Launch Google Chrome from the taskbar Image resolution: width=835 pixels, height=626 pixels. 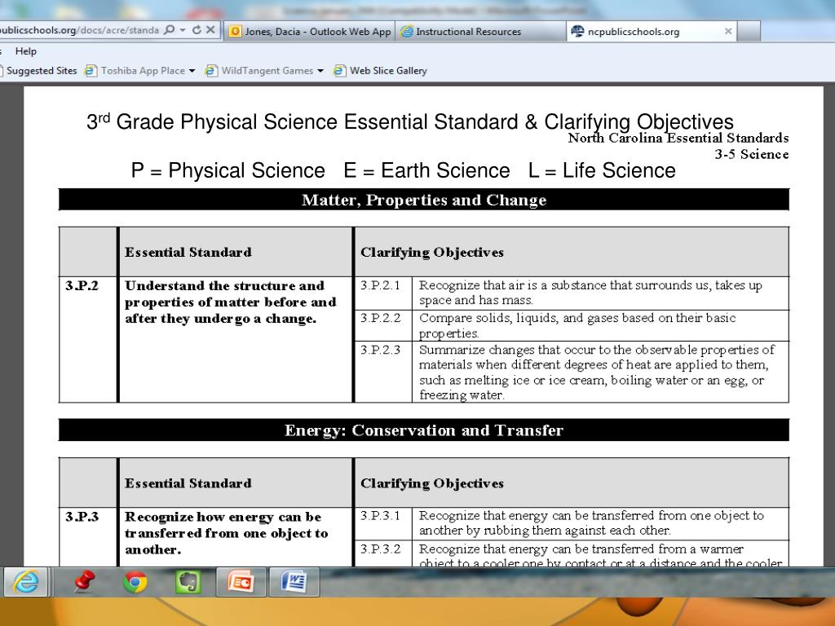135,582
